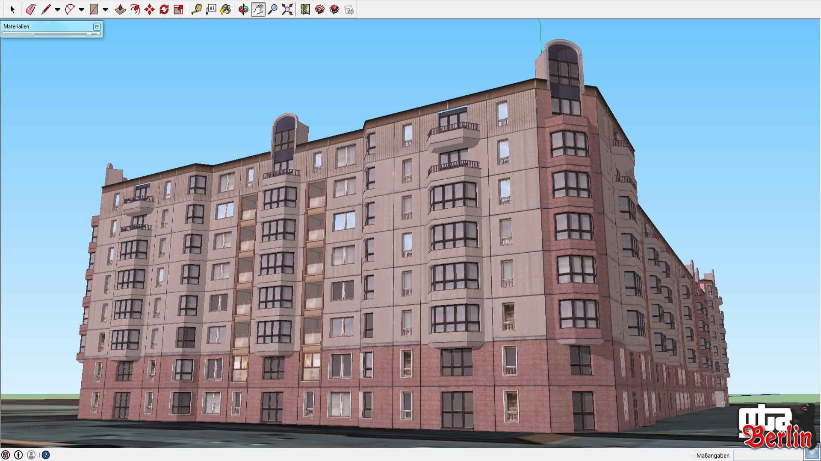Click the Tape Measure tool
The height and width of the screenshot is (461, 821).
point(196,9)
